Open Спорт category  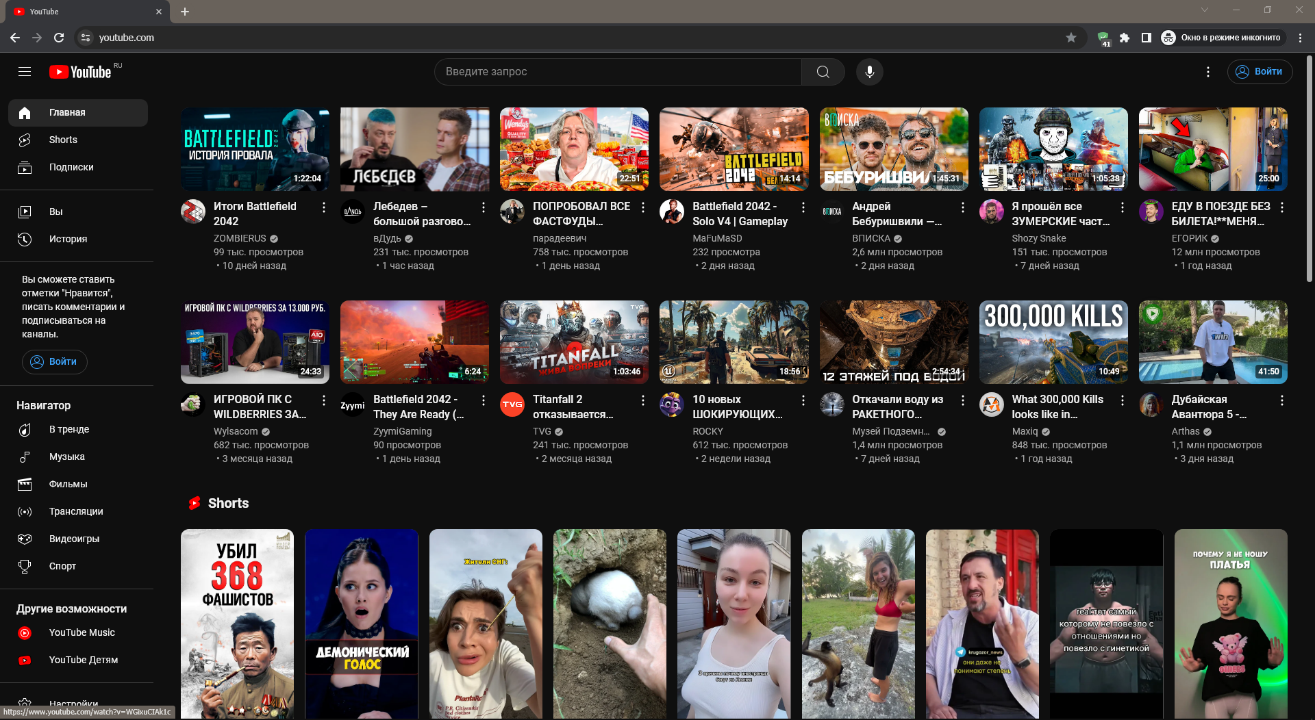[78, 567]
